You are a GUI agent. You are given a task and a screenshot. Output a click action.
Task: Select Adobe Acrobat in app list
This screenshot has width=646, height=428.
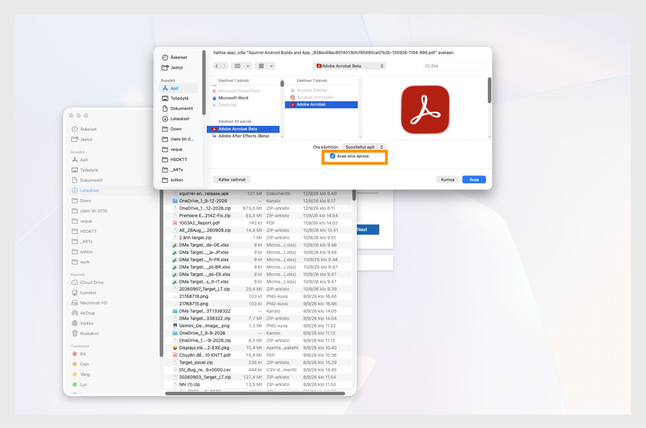pyautogui.click(x=321, y=105)
